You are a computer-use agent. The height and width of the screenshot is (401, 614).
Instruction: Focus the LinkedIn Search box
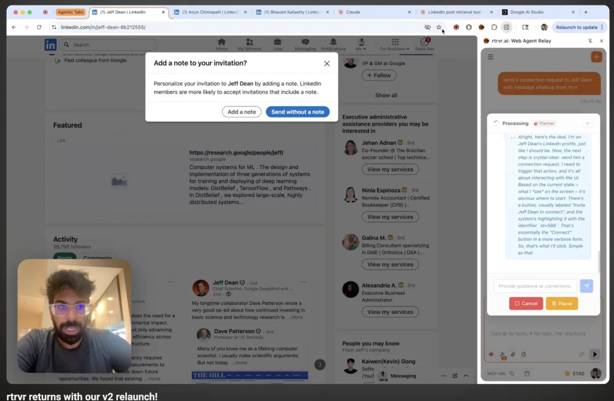click(108, 45)
